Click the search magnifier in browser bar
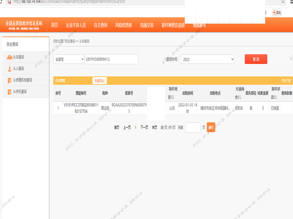 pos(283,2)
